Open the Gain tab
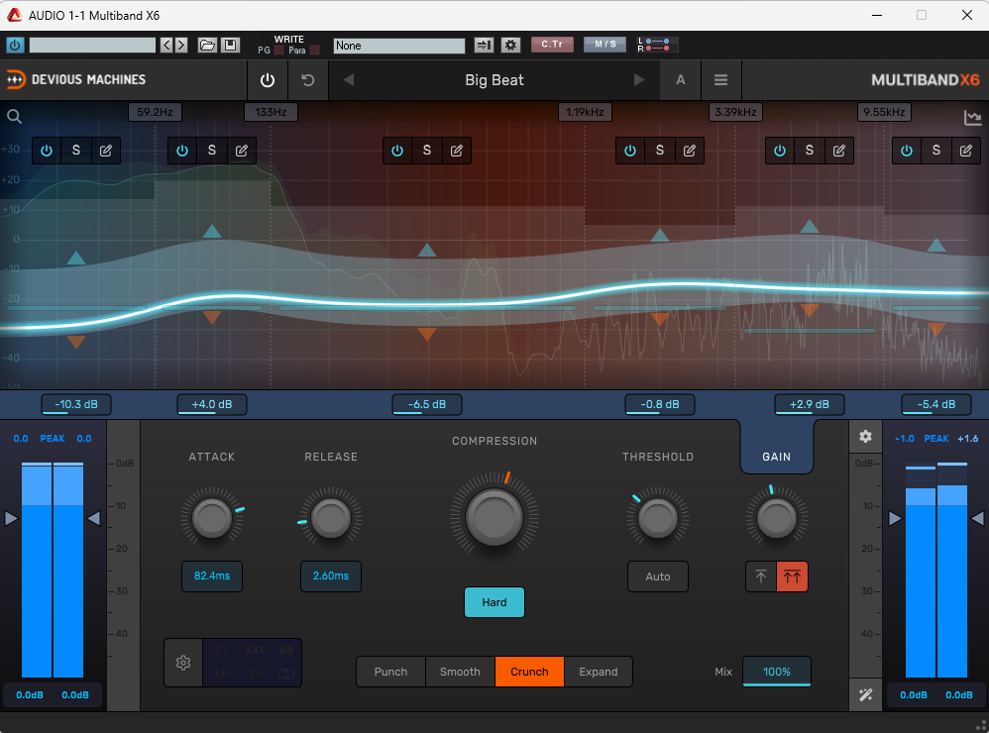 (x=777, y=457)
